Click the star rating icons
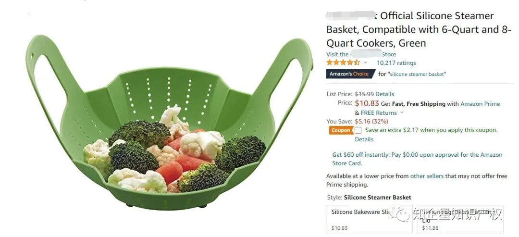519x237 pixels. (343, 62)
